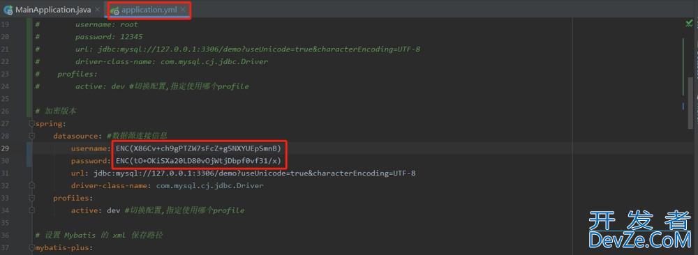Click the active: dev value on line 34

(x=114, y=210)
